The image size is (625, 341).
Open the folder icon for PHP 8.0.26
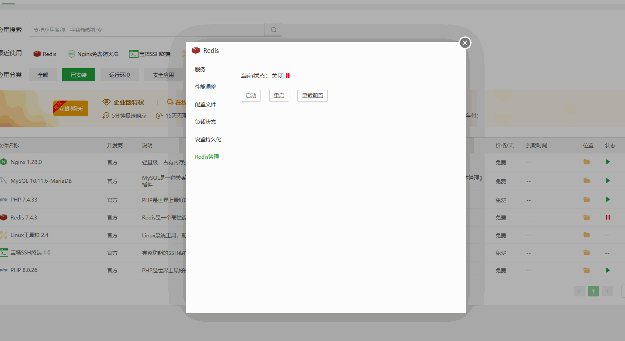[587, 270]
